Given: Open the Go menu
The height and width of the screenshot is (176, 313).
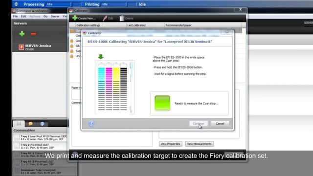Looking at the screenshot, I should pyautogui.click(x=45, y=16).
